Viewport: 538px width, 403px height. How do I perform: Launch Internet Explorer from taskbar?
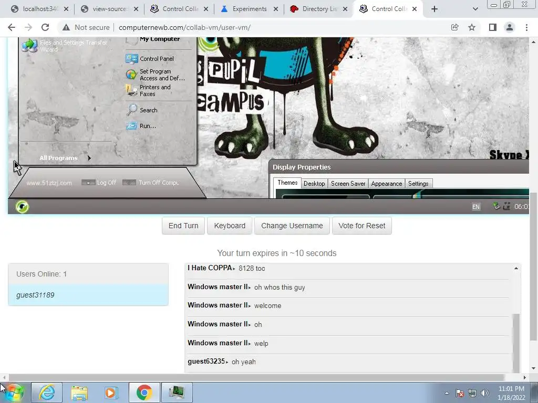pyautogui.click(x=47, y=393)
